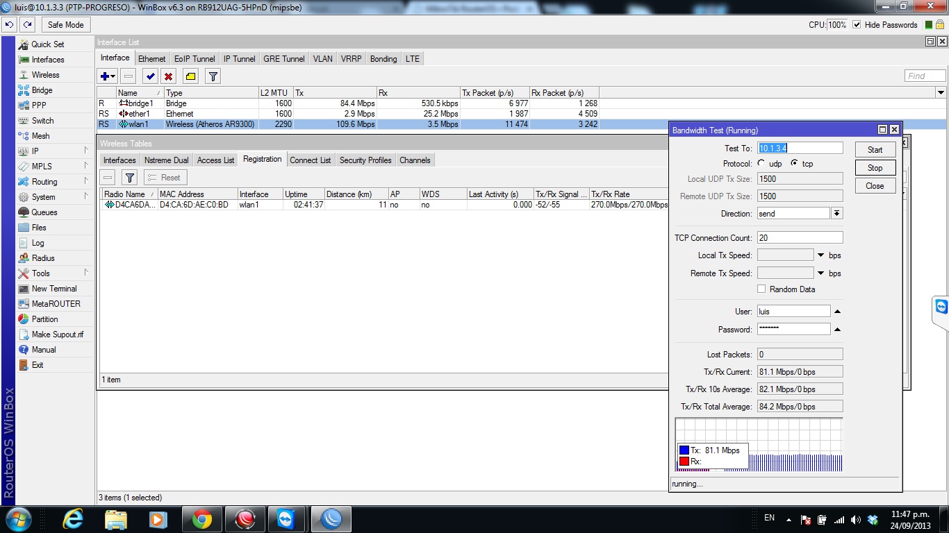The image size is (949, 533).
Task: Collapse the Password field arrow
Action: 837,330
